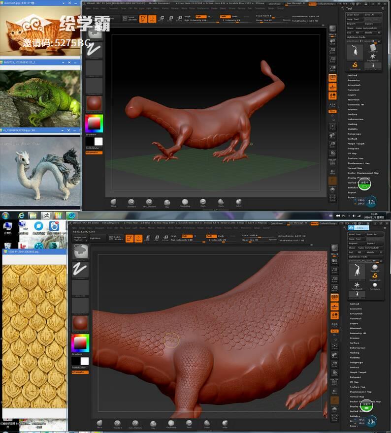Toggle Zadd in lower ZBrush toolbar
Viewport: 391px width, 433px height.
(211, 236)
